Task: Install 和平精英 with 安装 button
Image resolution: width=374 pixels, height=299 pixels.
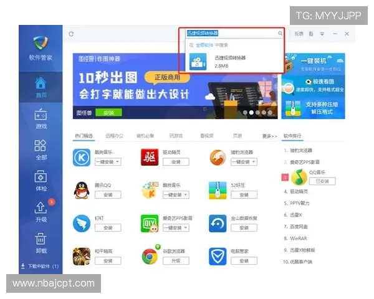Action: tap(108, 260)
